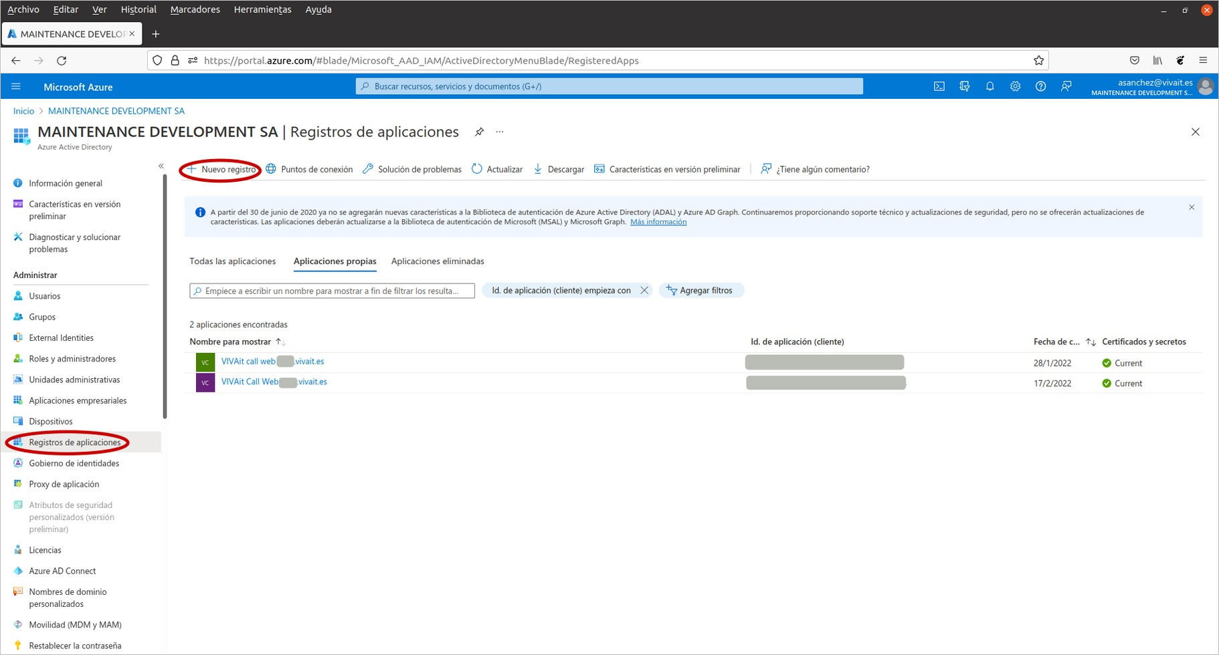Click the user account avatar
The image size is (1219, 655).
pos(1206,86)
